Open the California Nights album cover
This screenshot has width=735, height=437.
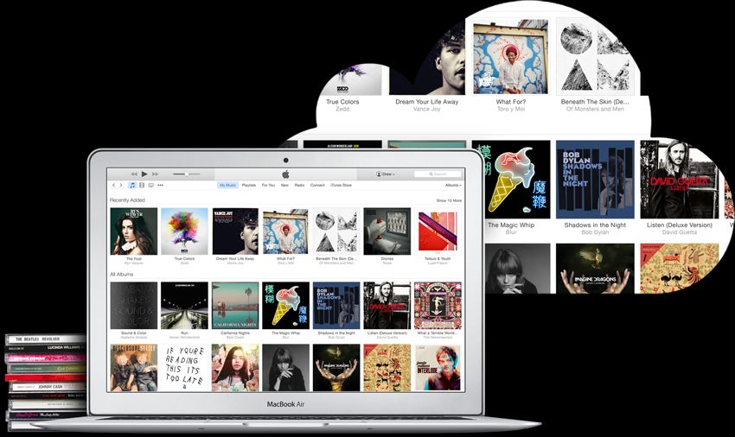pyautogui.click(x=235, y=306)
